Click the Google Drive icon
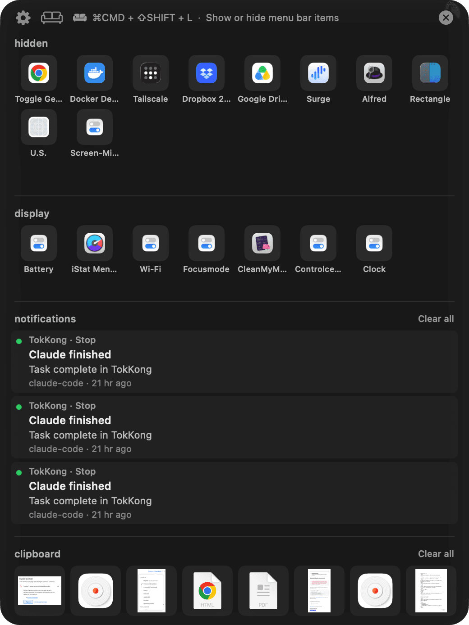This screenshot has width=469, height=625. (x=262, y=73)
